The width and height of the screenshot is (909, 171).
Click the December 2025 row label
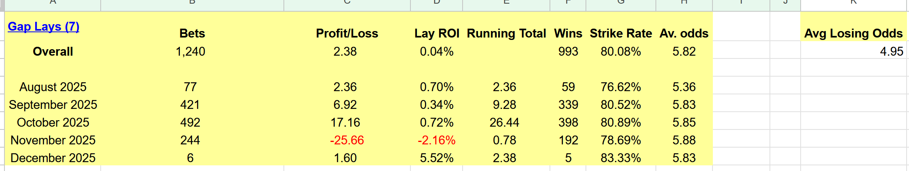tap(53, 158)
